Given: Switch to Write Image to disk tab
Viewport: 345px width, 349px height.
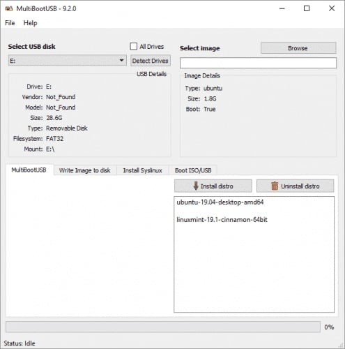Looking at the screenshot, I should tap(85, 170).
